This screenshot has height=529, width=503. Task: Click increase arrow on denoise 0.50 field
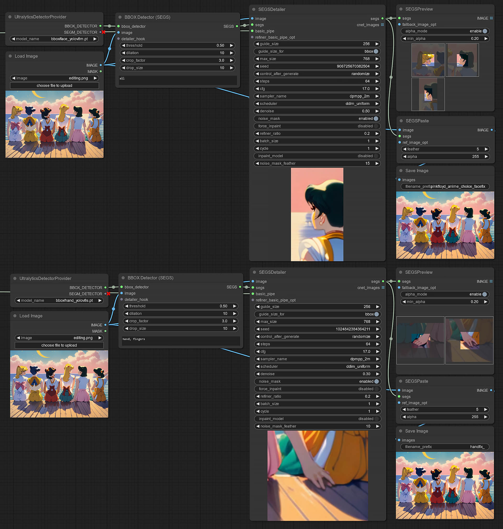377,111
